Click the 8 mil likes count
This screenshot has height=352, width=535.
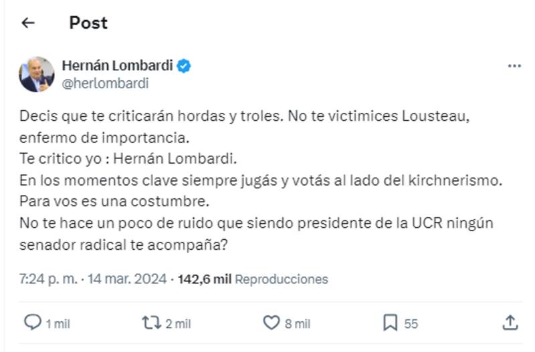coord(298,324)
